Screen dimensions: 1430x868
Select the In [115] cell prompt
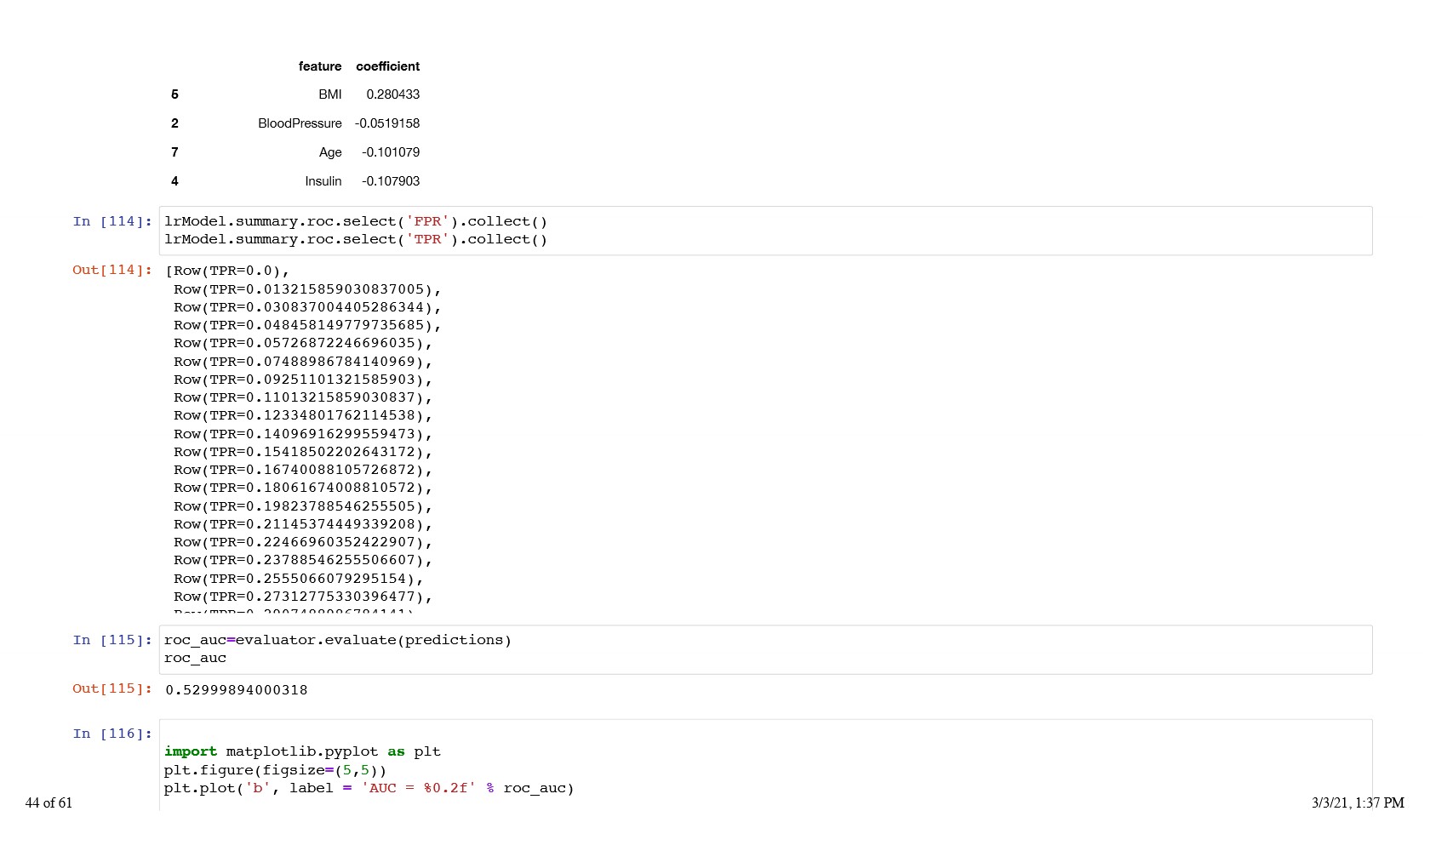click(112, 640)
